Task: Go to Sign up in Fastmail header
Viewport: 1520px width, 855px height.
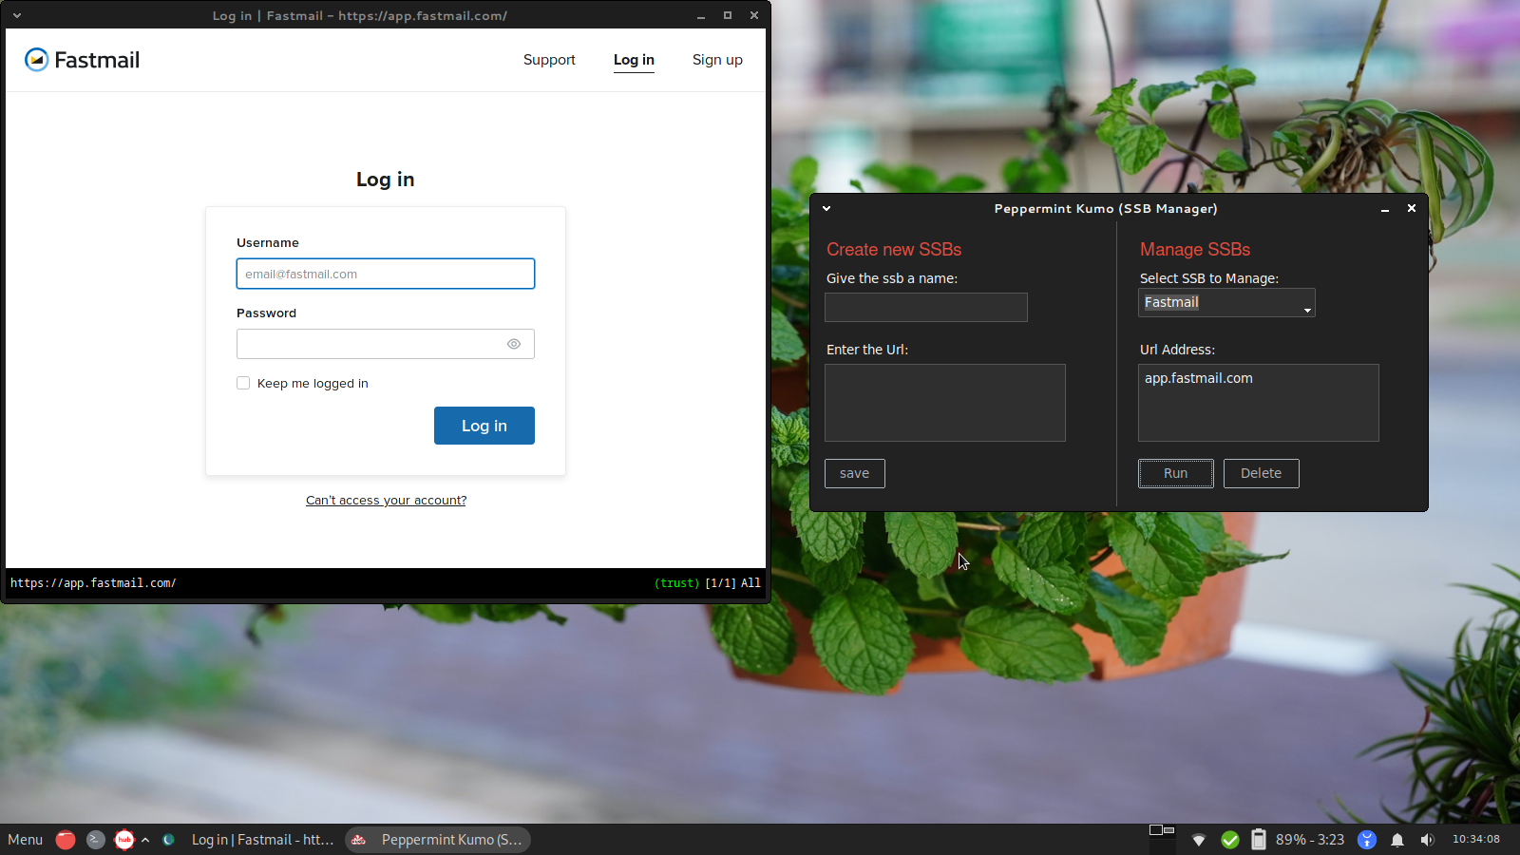Action: [717, 60]
